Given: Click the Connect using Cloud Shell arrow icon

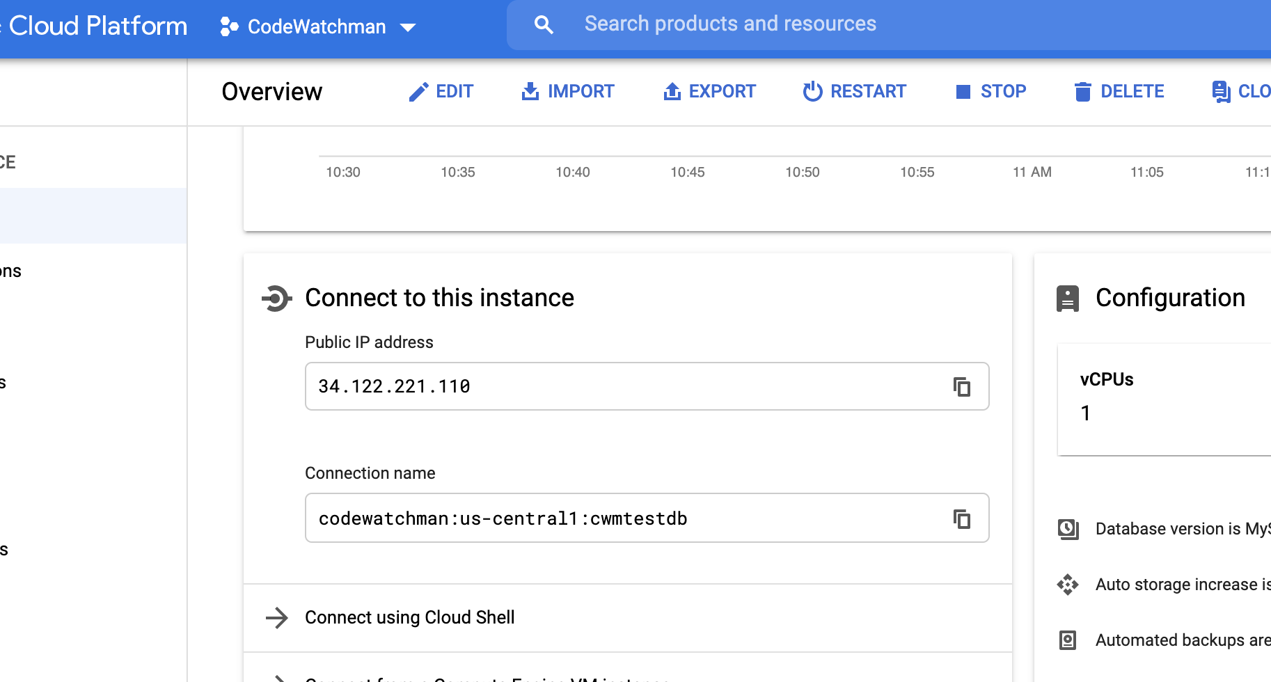Looking at the screenshot, I should coord(277,617).
